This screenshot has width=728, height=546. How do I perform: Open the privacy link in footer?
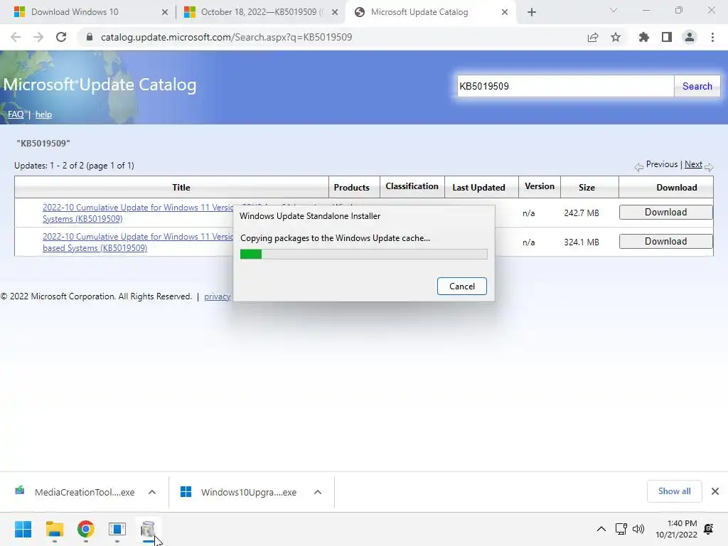click(218, 296)
